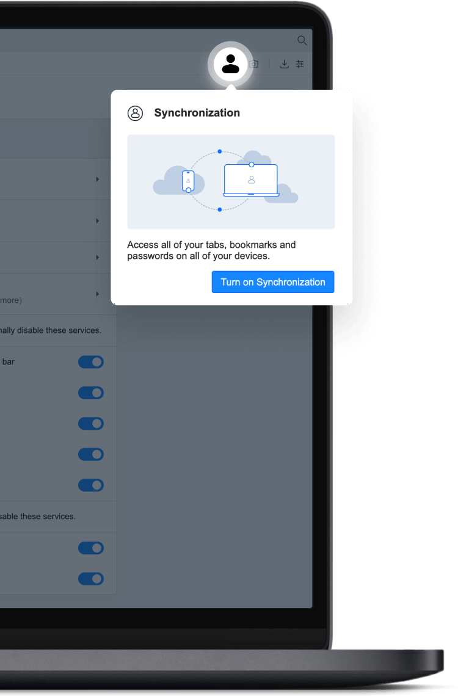Expand the second settings row arrow
This screenshot has width=458, height=696.
click(x=97, y=221)
